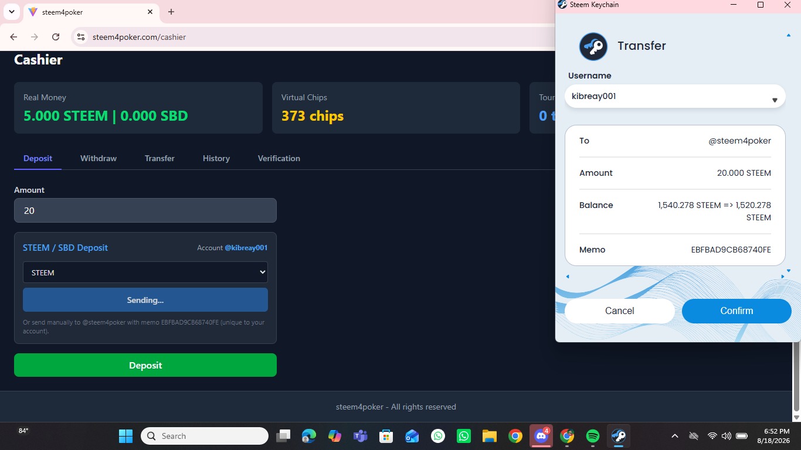Screen dimensions: 801x450
Task: Open the Windows Start menu
Action: [125, 436]
